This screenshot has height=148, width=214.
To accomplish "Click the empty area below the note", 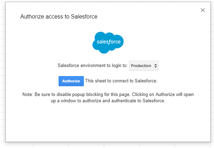I will [108, 122].
